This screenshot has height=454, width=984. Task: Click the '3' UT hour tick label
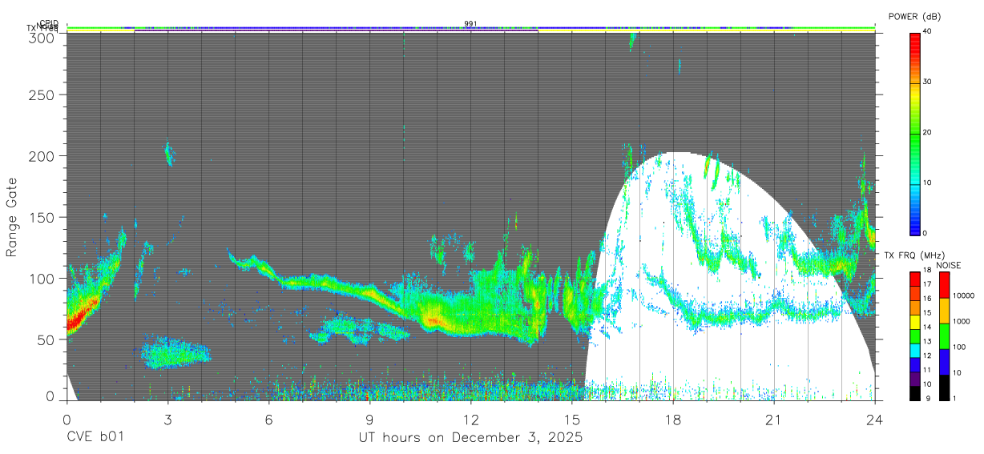(167, 419)
